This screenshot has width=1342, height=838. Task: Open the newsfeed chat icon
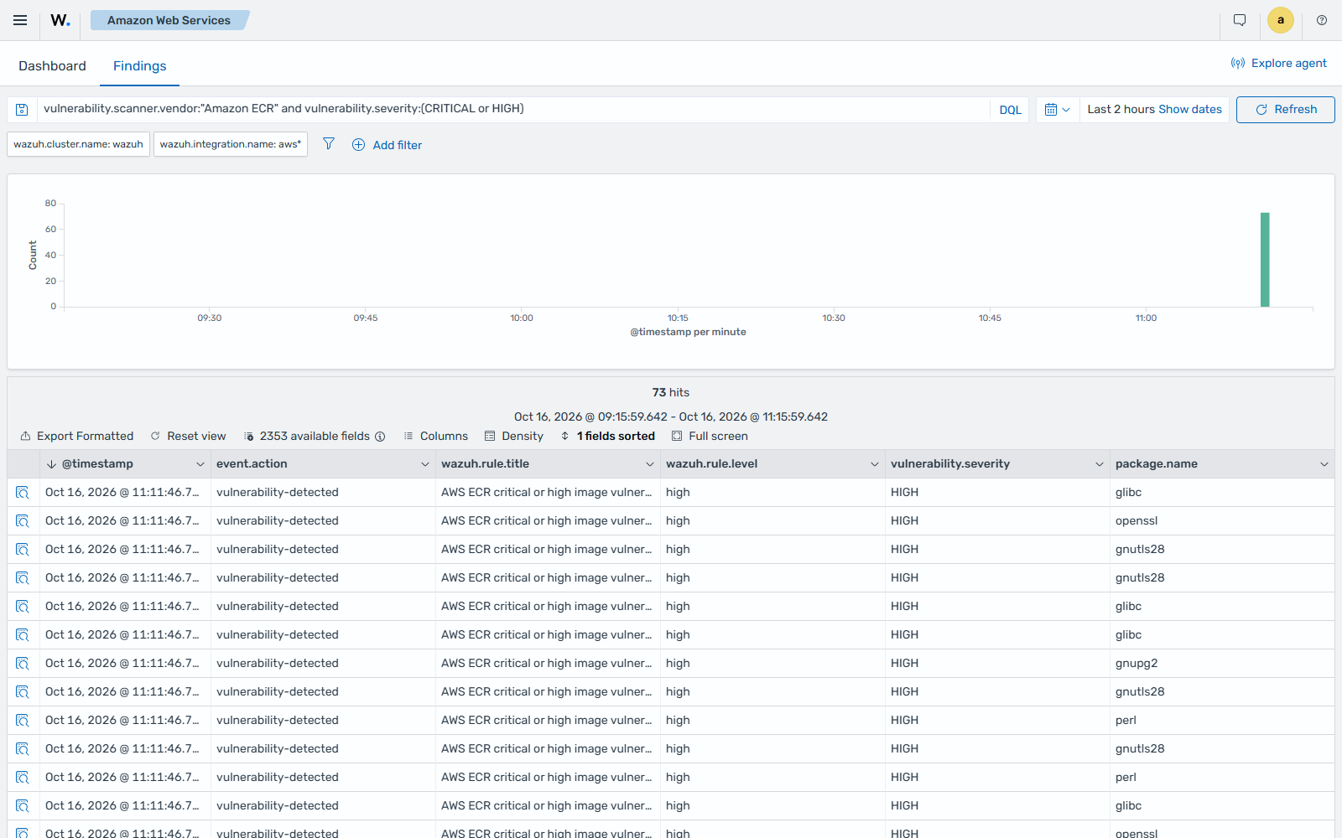click(x=1240, y=20)
